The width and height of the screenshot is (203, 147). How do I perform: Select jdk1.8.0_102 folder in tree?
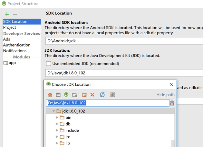(110, 111)
